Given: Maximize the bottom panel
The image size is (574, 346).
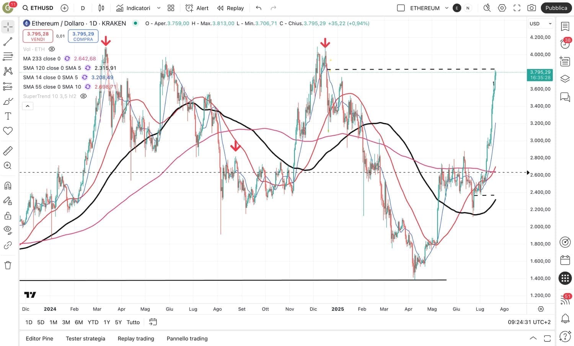Looking at the screenshot, I should pyautogui.click(x=547, y=338).
